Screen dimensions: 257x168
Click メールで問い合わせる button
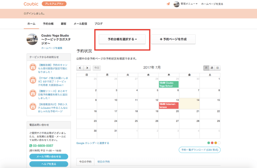pos(49,157)
